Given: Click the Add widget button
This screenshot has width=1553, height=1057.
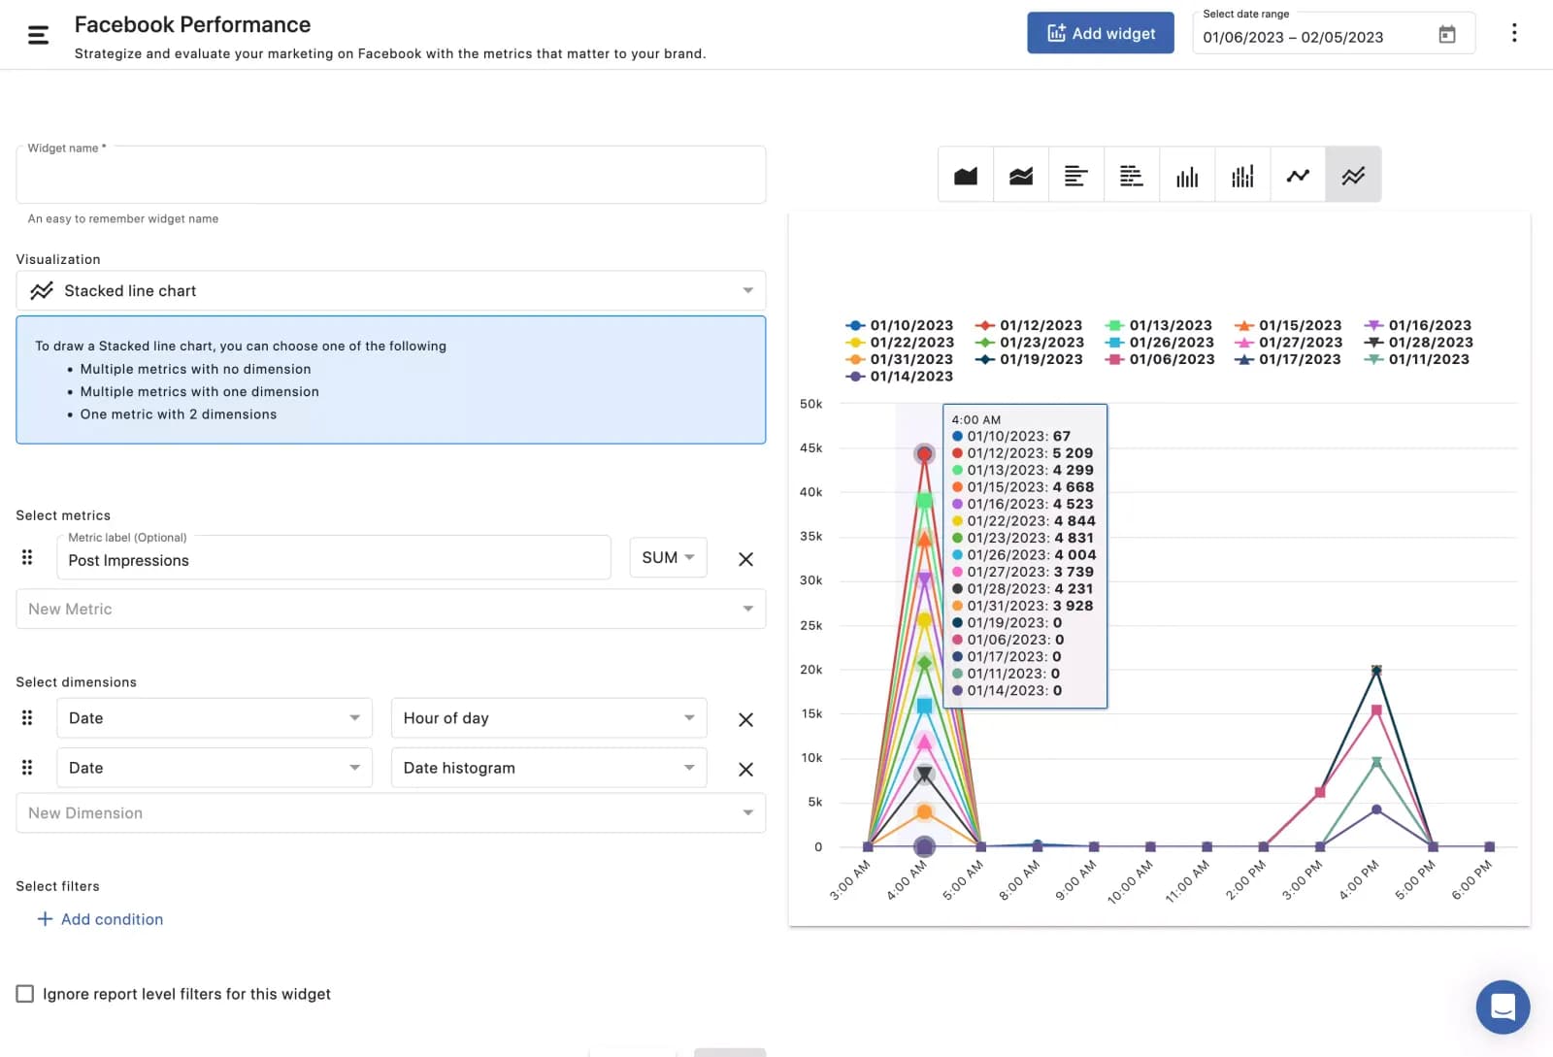Looking at the screenshot, I should 1100,33.
